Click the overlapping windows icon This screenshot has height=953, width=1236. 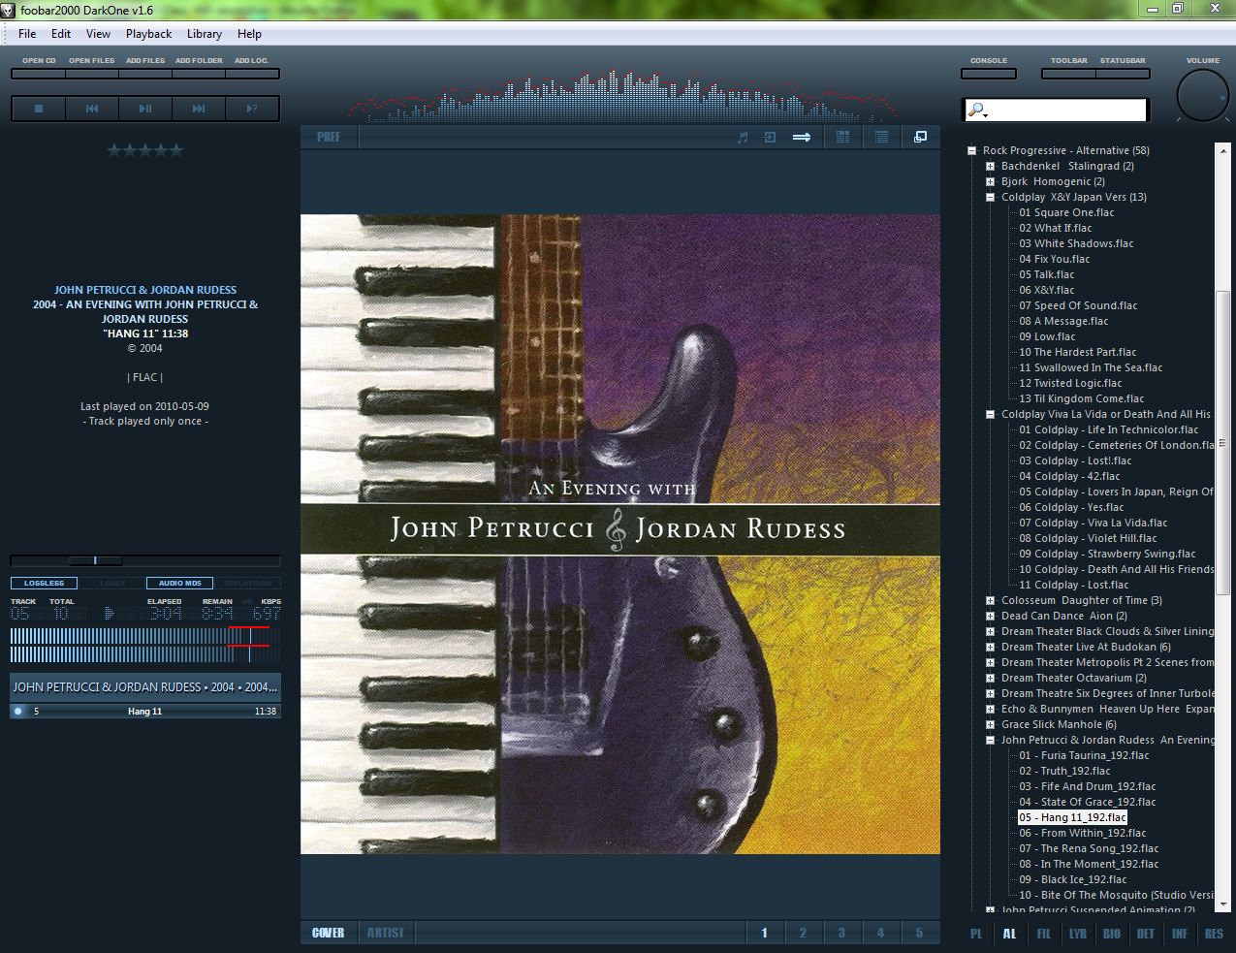[x=920, y=137]
